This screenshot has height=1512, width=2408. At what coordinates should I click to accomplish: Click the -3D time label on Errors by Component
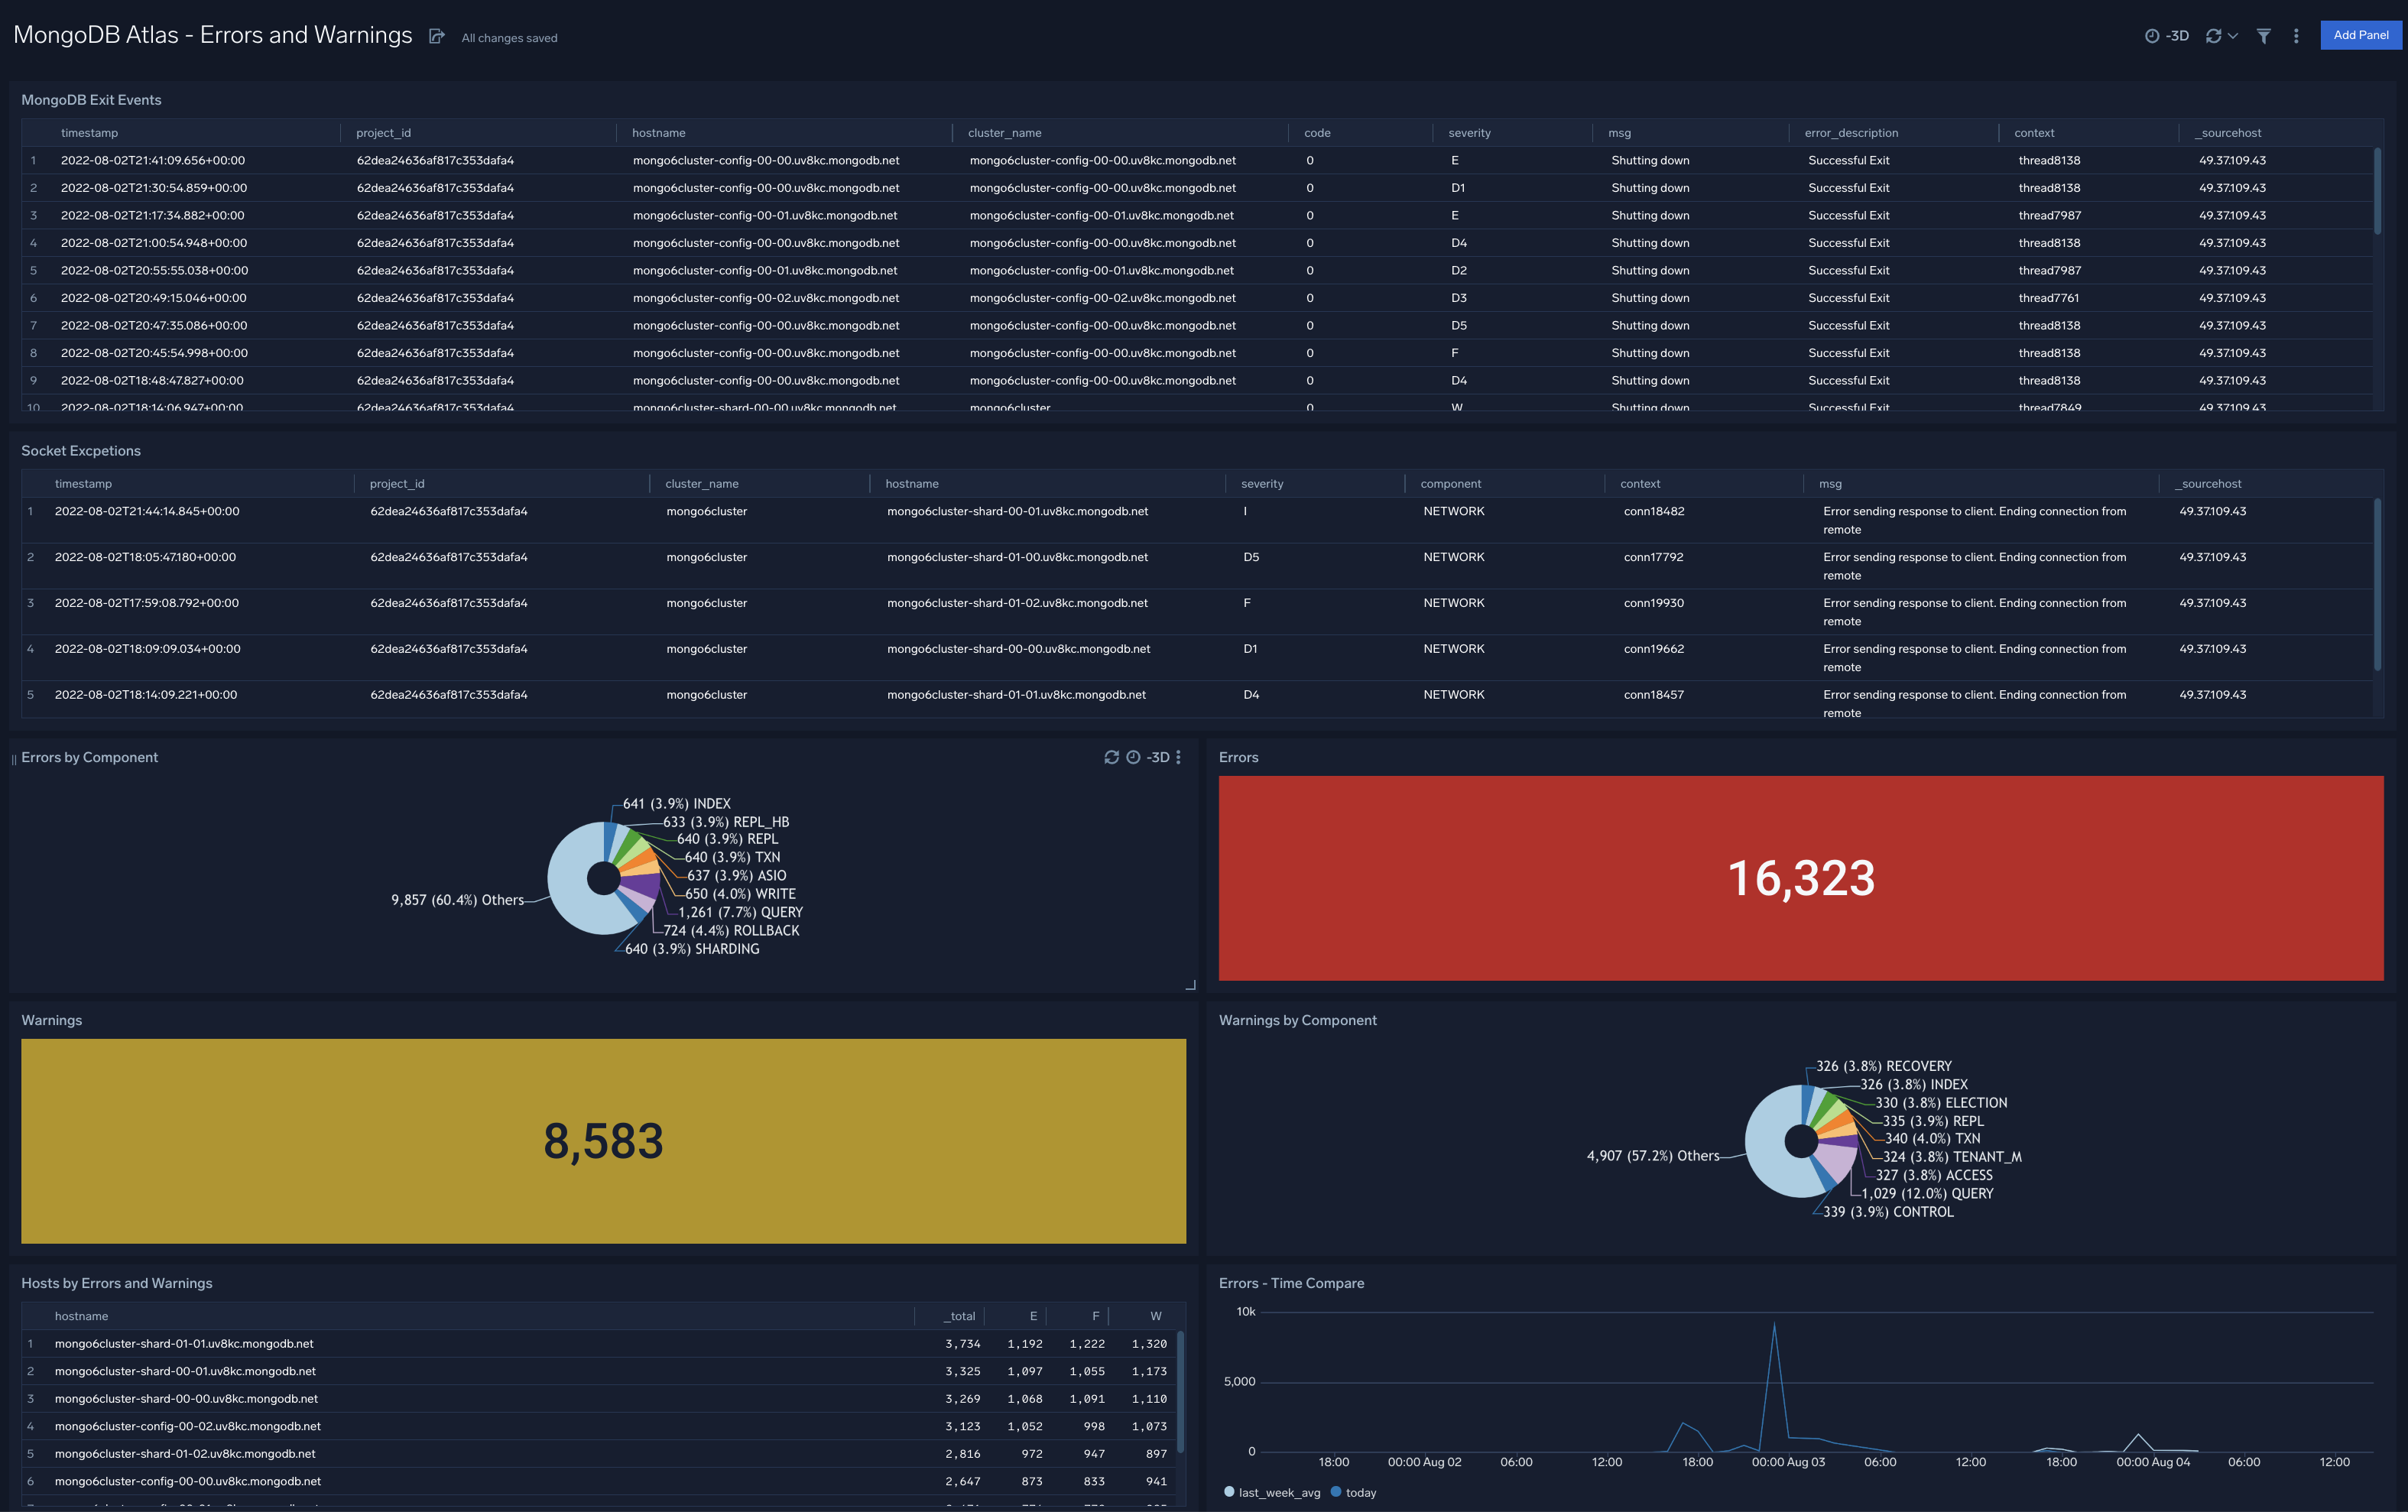coord(1157,757)
